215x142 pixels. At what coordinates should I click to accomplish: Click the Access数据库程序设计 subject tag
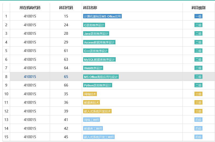[99, 42]
